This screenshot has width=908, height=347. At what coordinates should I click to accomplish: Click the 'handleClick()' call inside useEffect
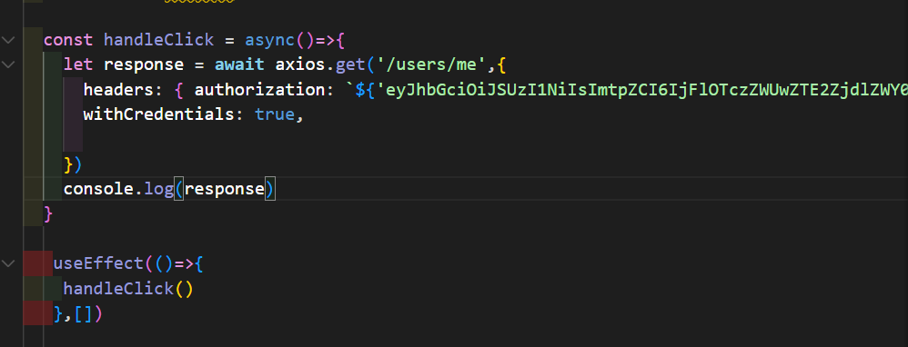click(128, 288)
